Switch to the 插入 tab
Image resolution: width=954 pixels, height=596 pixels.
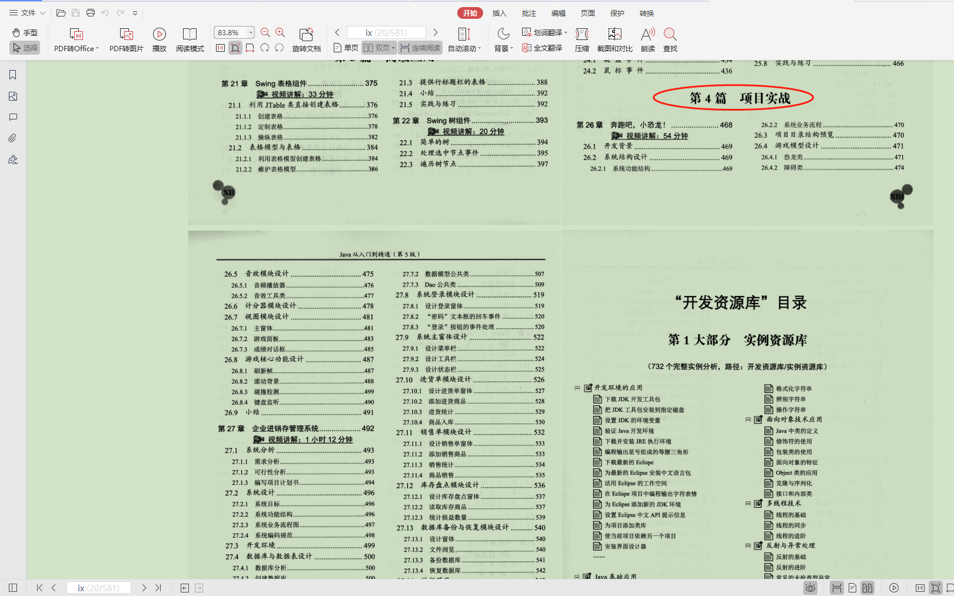point(500,13)
